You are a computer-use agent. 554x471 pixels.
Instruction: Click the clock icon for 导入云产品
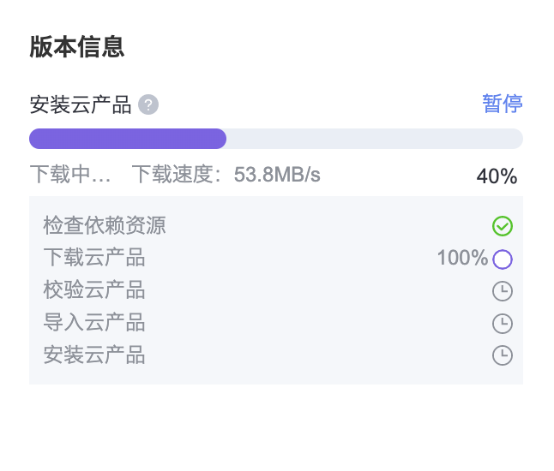(503, 323)
